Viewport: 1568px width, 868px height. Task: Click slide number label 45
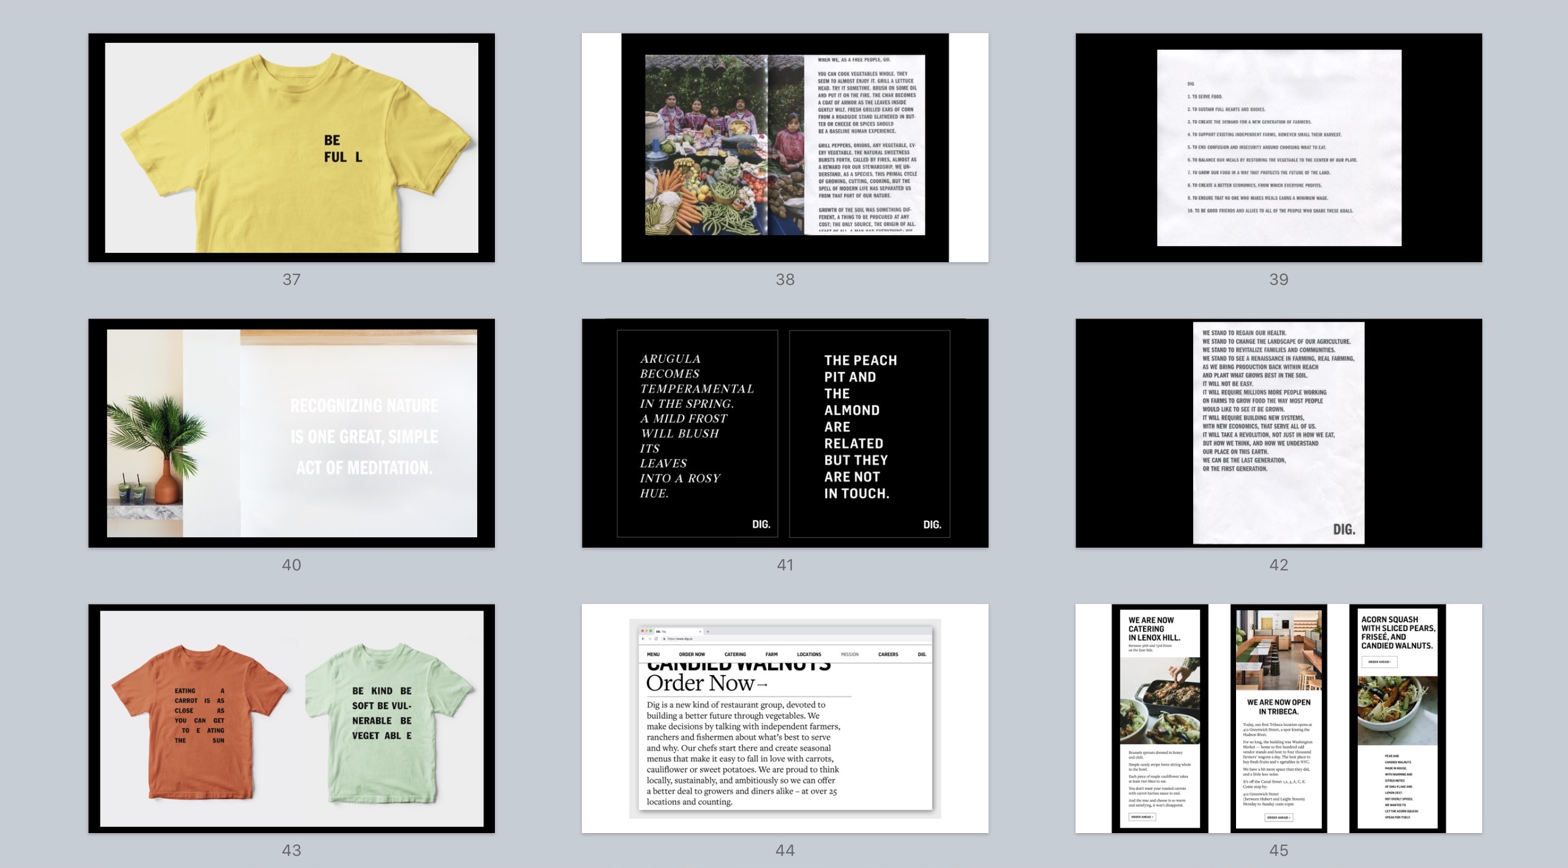pos(1279,850)
